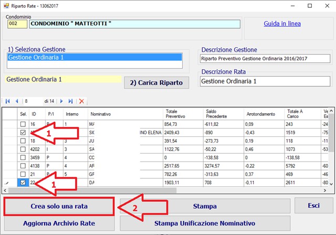Go to next record navigator arrow
The image size is (336, 235).
(61, 101)
